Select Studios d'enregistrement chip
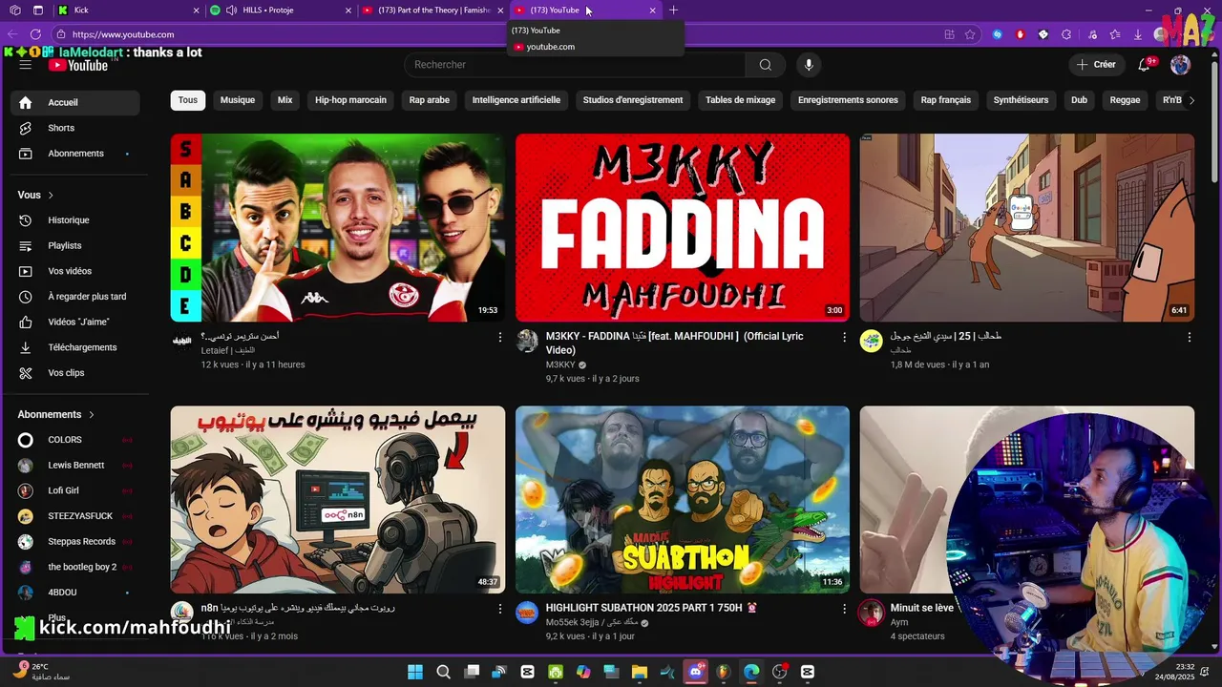This screenshot has width=1222, height=687. 633,100
